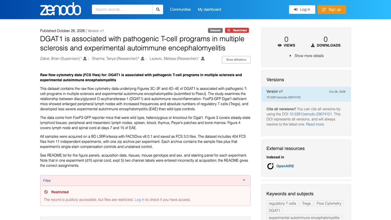Image resolution: width=391 pixels, height=220 pixels.
Task: Expand Show more details statistics
Action: coord(306,56)
